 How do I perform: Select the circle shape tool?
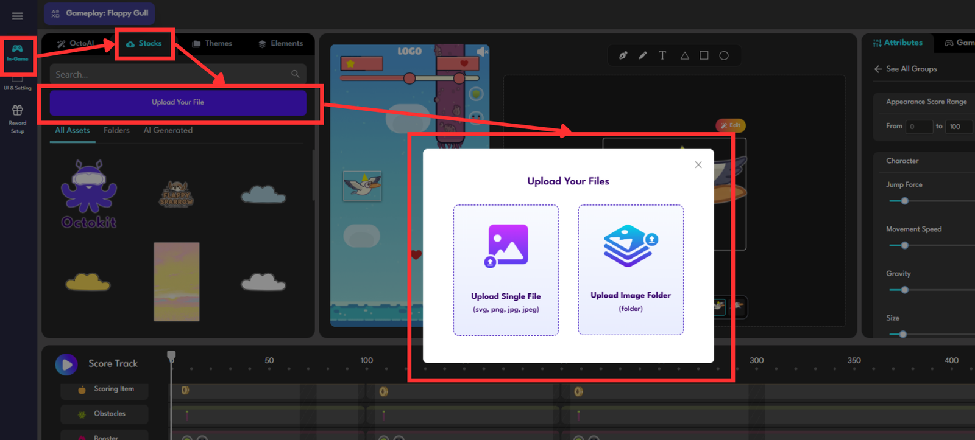[723, 55]
